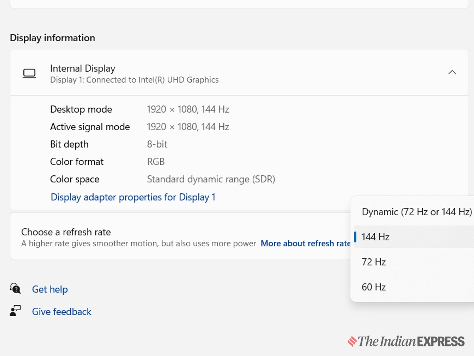
Task: Open the Get help link
Action: (x=50, y=289)
